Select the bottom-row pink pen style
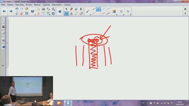This screenshot has height=106, width=189. point(94,13)
